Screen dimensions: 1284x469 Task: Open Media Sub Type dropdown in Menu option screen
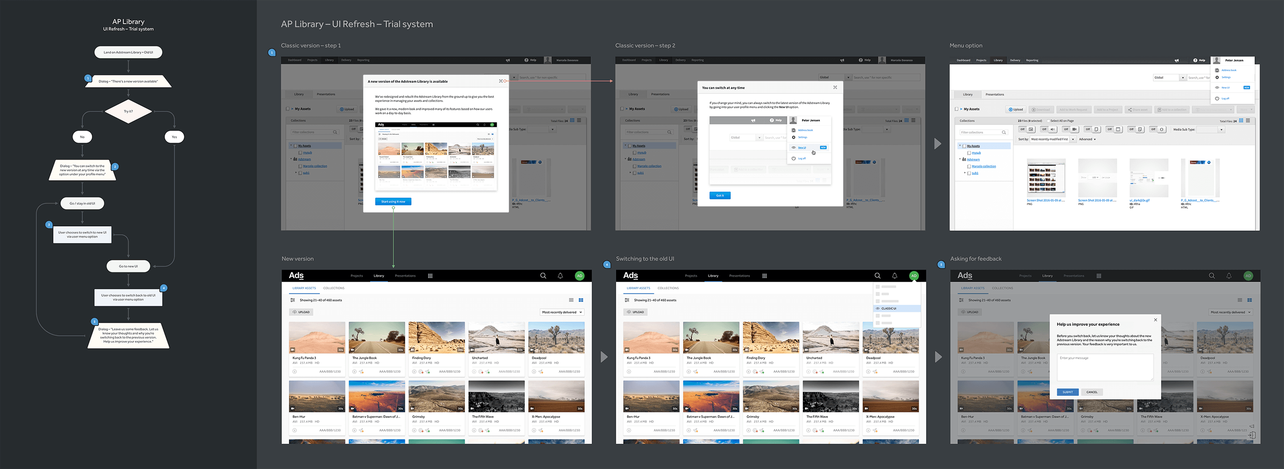1211,130
